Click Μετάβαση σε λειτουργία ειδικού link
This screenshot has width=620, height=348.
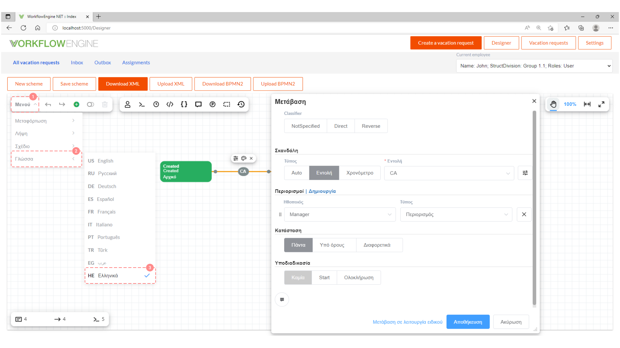coord(407,322)
